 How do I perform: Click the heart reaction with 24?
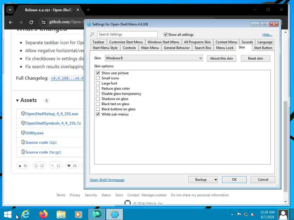point(72,166)
